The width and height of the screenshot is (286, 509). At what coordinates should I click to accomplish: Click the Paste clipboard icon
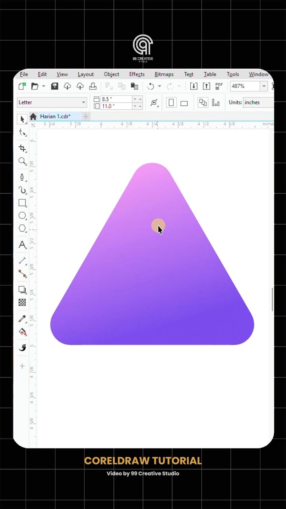coord(135,86)
